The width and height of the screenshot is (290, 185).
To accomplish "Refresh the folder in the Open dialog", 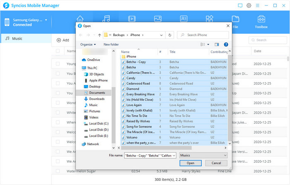I will [x=170, y=35].
